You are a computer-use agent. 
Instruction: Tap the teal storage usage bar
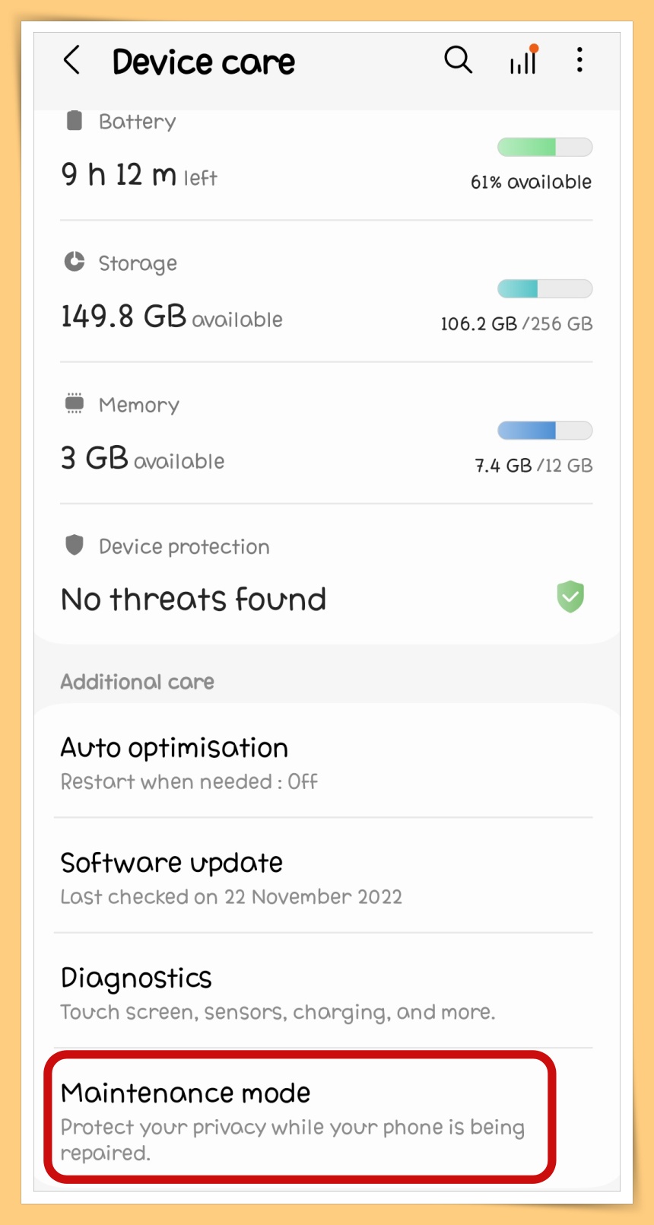point(544,288)
